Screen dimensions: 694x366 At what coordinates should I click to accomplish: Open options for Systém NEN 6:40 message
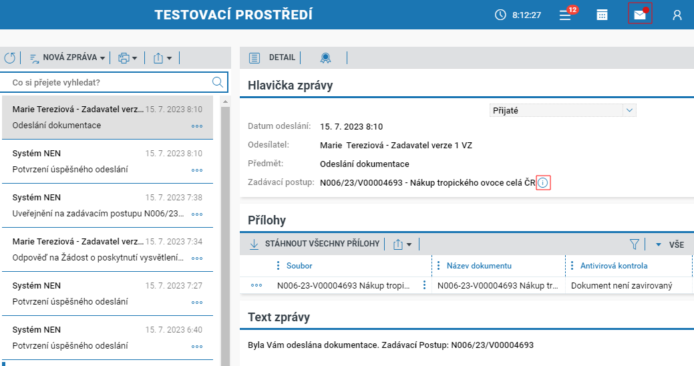click(197, 347)
